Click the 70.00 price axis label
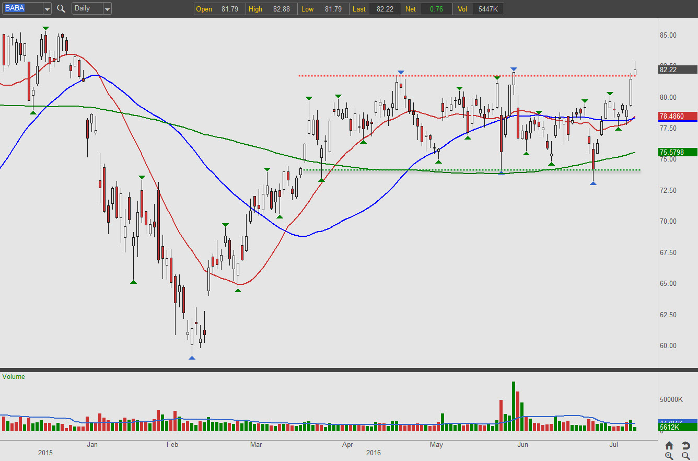This screenshot has height=461, width=698. point(669,222)
